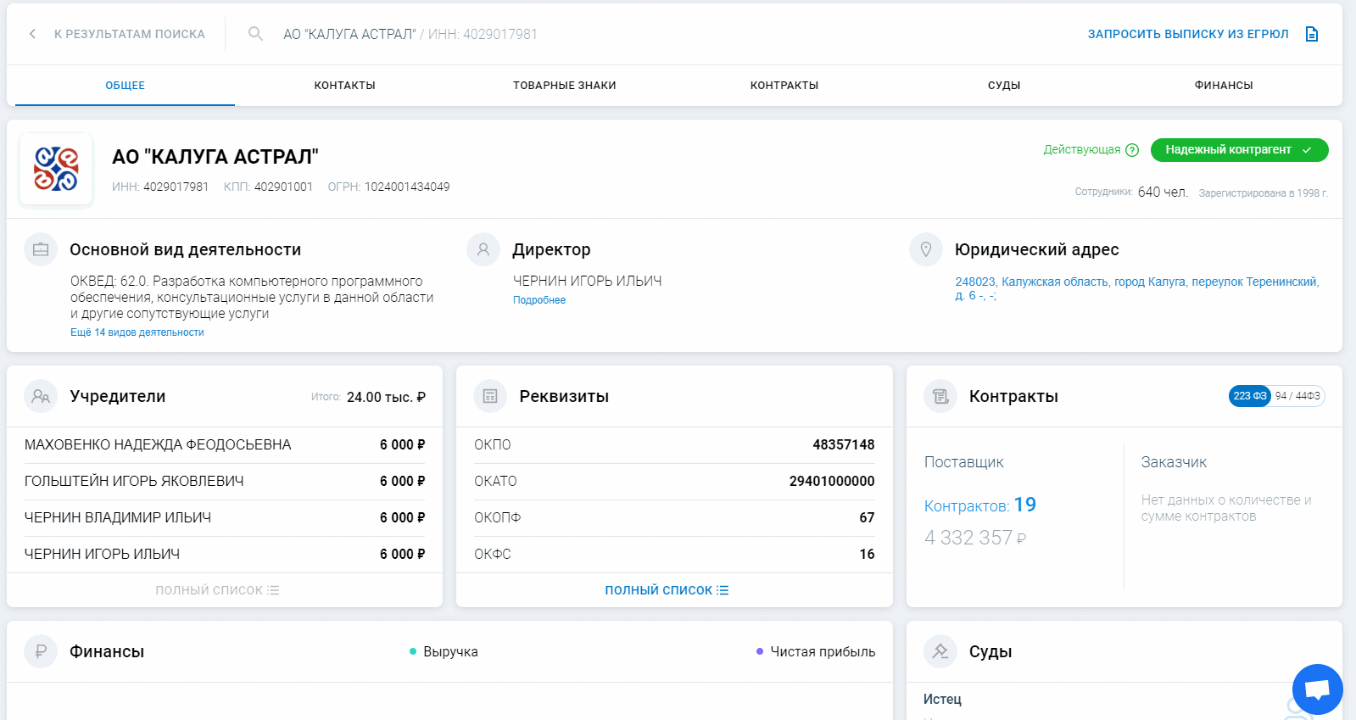The height and width of the screenshot is (720, 1356).
Task: Click the Действующая status label
Action: click(1082, 150)
